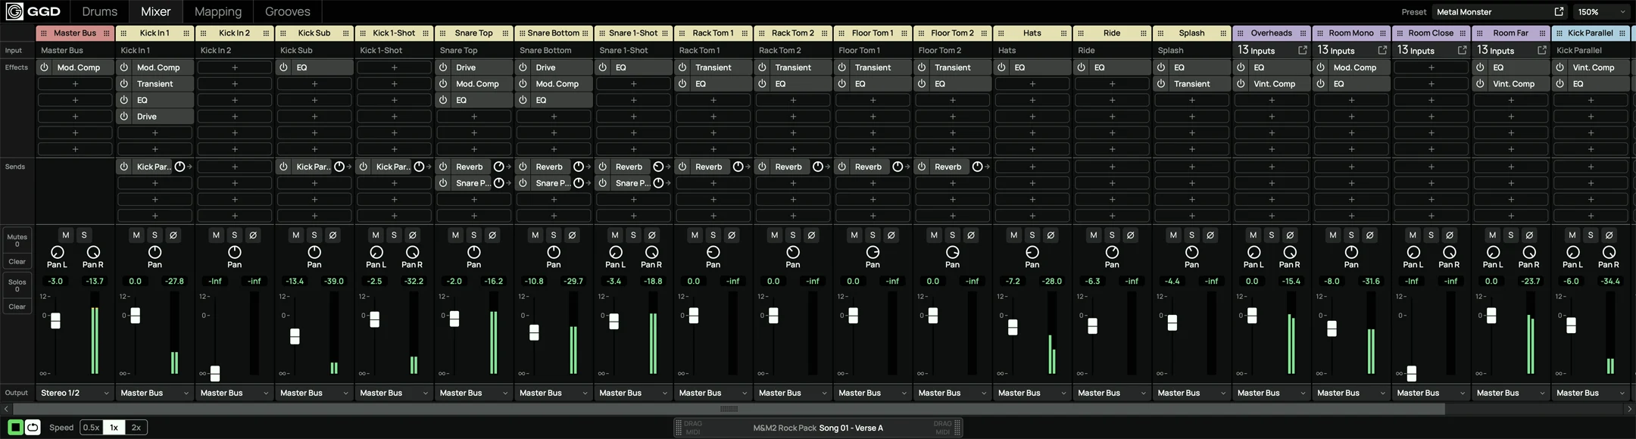The height and width of the screenshot is (439, 1636).
Task: Click the stop playback button
Action: (x=15, y=428)
